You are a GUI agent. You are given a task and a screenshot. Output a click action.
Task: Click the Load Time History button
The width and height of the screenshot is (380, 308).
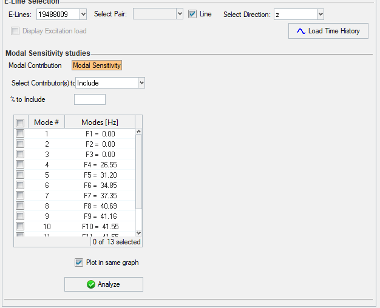[328, 31]
